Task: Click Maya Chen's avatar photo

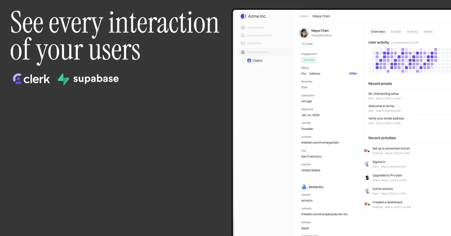Action: pos(304,33)
